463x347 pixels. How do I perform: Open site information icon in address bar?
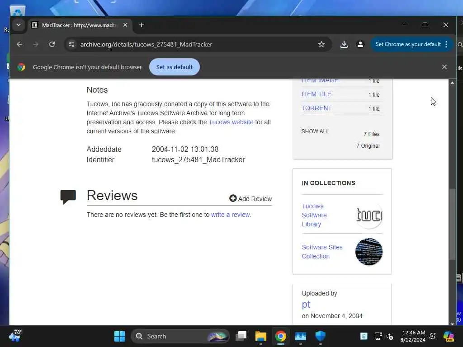[71, 44]
